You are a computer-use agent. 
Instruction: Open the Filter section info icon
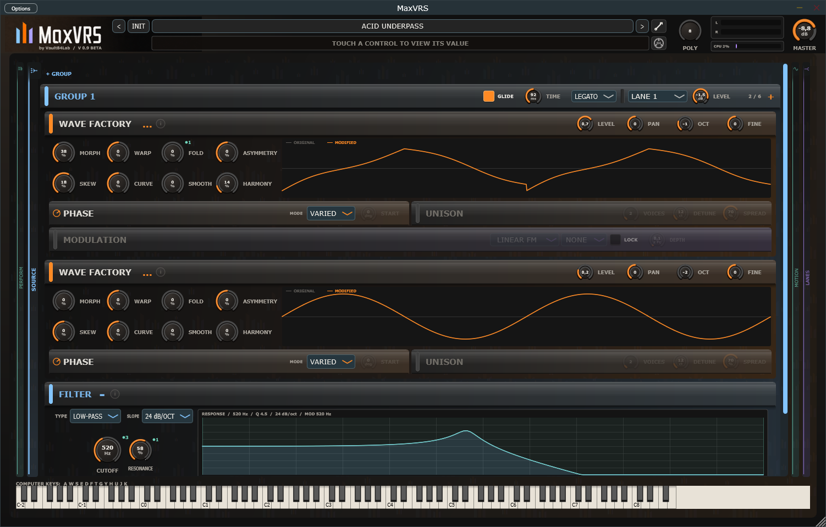tap(115, 394)
